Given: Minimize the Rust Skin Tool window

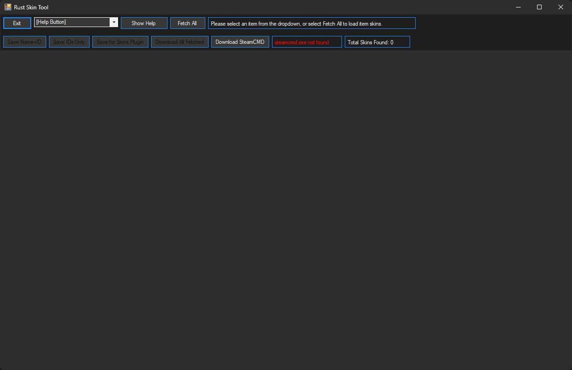Looking at the screenshot, I should 518,7.
